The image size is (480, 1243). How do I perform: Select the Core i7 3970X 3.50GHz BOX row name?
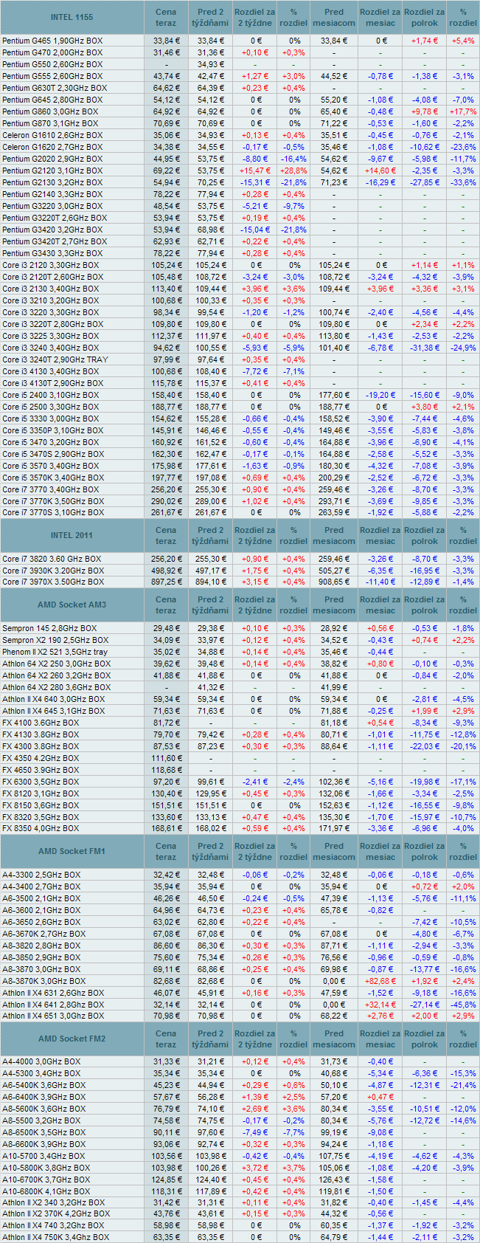(x=53, y=582)
